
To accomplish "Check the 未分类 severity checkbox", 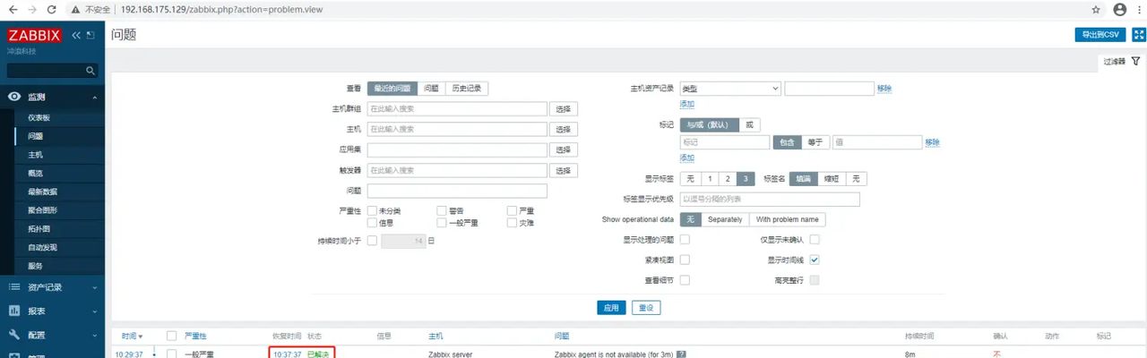I will (x=372, y=210).
